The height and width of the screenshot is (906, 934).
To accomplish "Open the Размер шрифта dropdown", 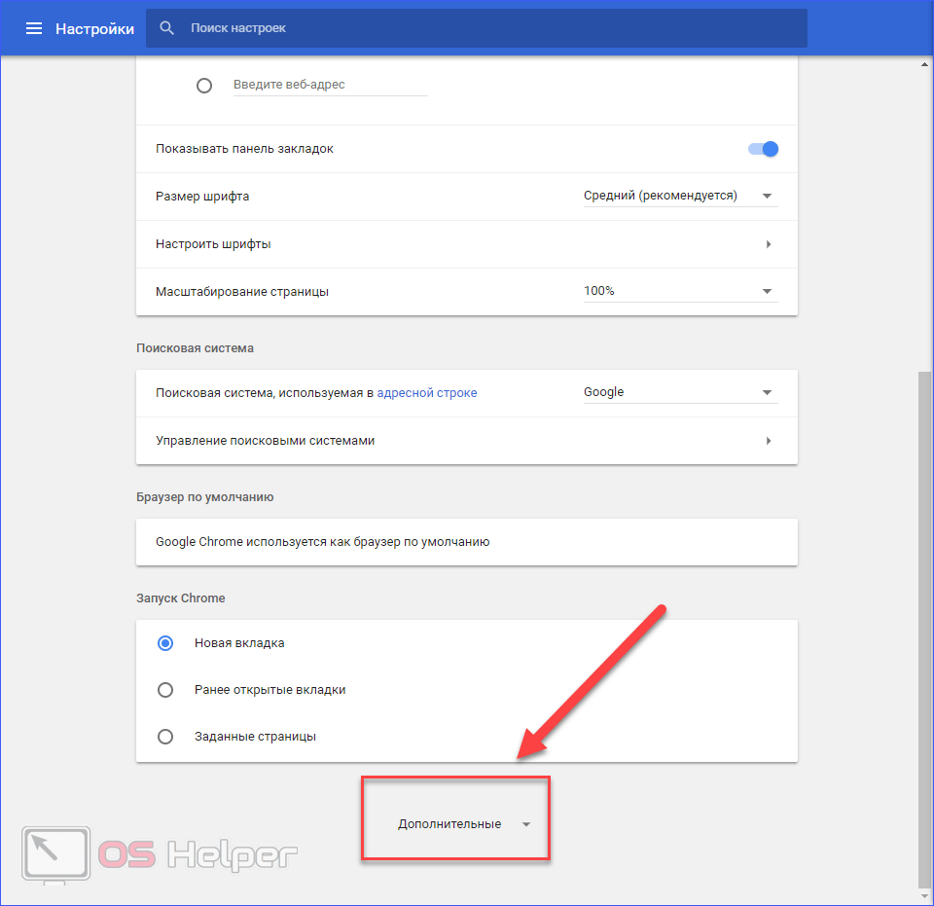I will [x=679, y=197].
